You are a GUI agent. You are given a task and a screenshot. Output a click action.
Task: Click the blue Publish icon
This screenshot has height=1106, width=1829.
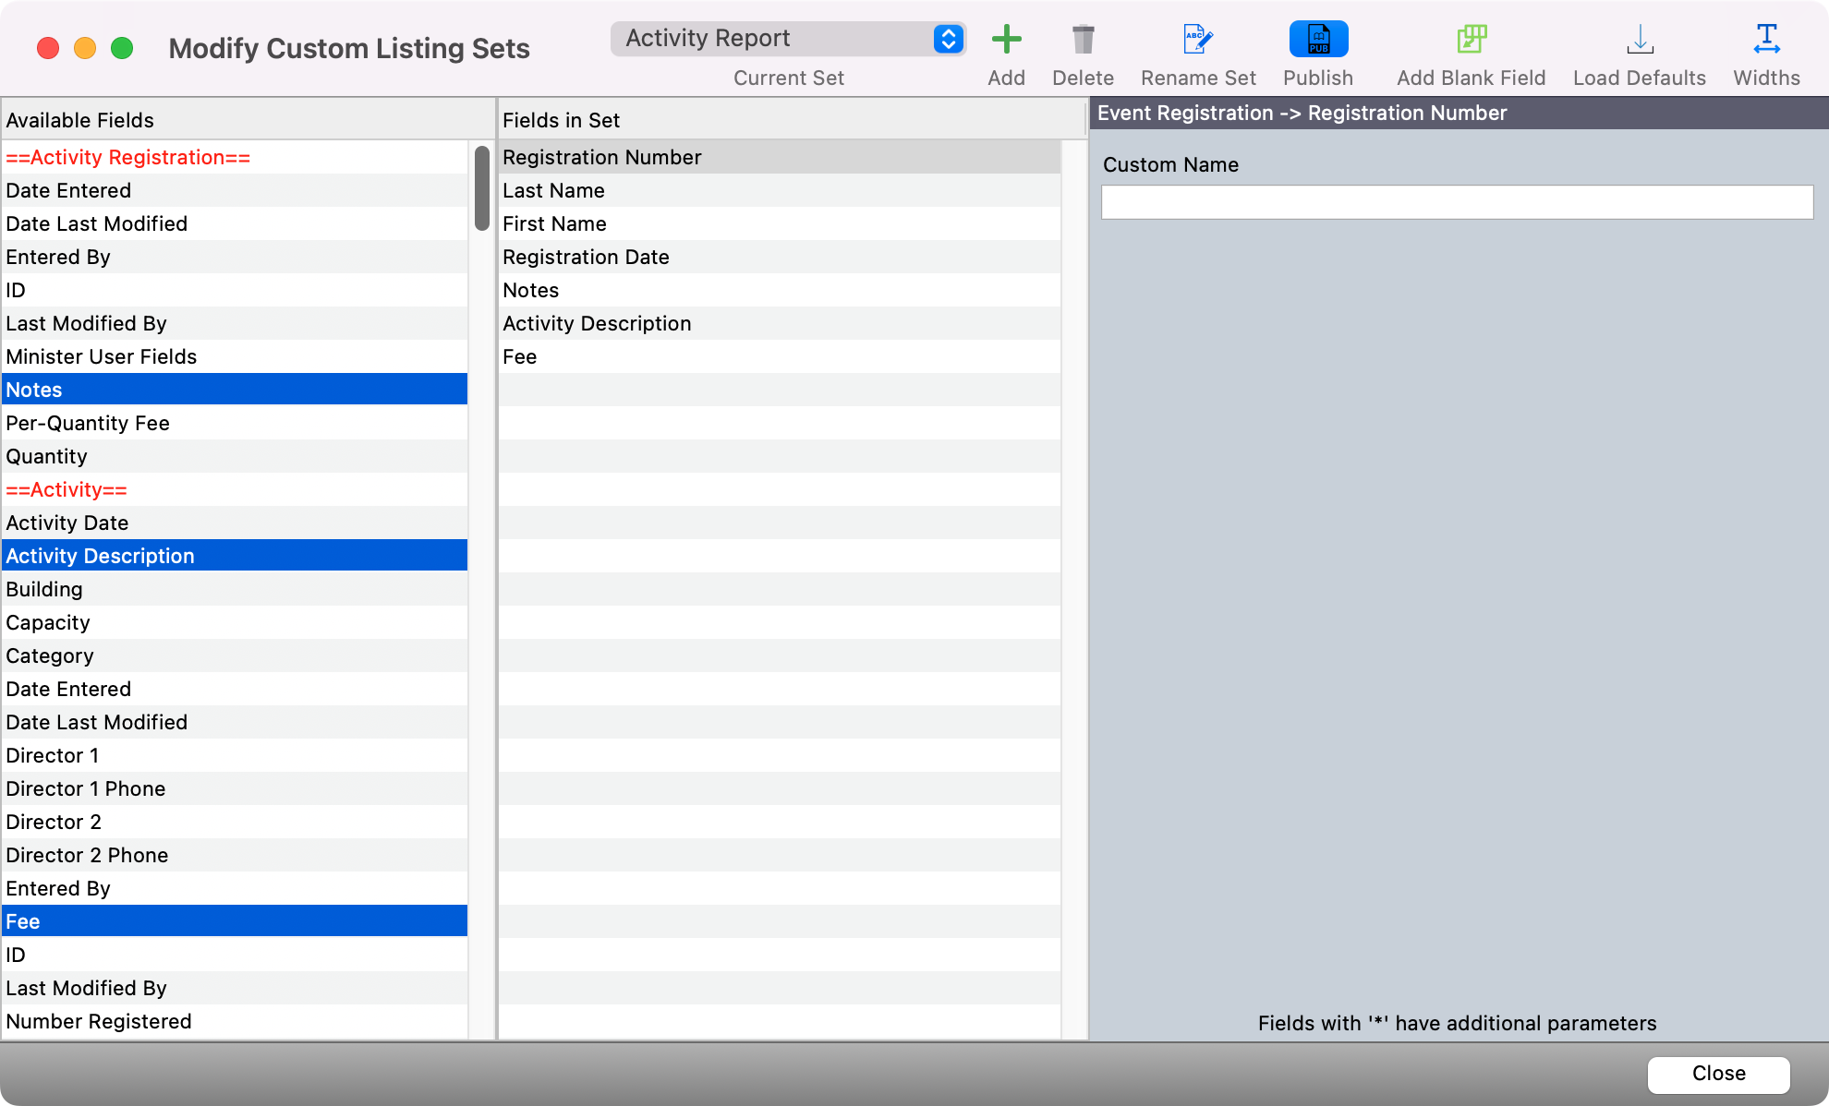coord(1318,40)
